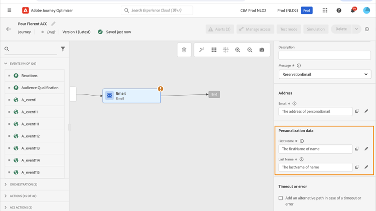The image size is (376, 211).
Task: Edit the Email address expression with pencil
Action: (x=366, y=111)
